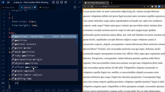
Task: Toggle the secondary sidebar layout icon
Action: (x=62, y=2)
